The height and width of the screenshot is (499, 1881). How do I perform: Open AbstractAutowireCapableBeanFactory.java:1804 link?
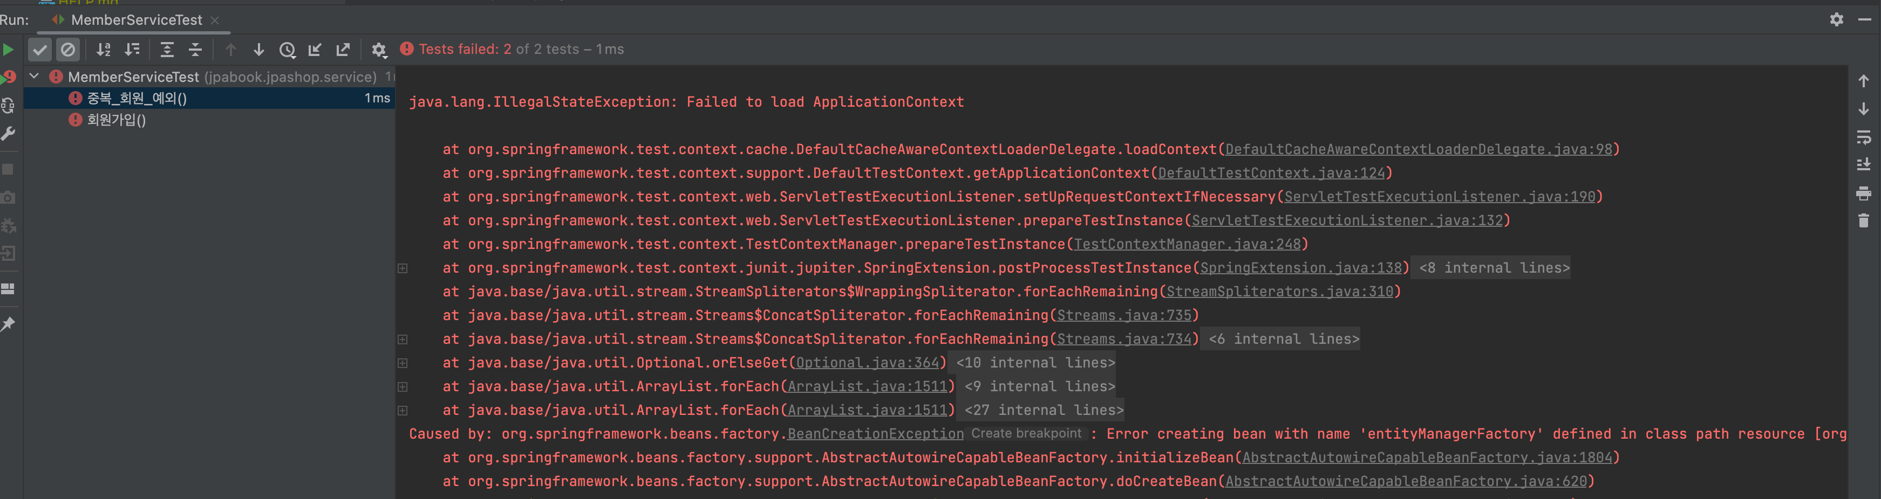(x=1427, y=458)
